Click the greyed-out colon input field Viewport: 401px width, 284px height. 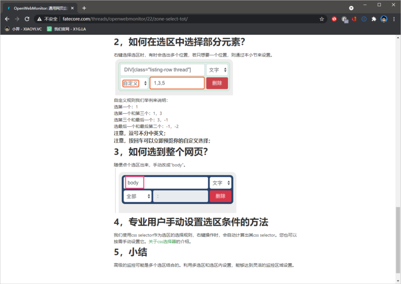coord(180,196)
